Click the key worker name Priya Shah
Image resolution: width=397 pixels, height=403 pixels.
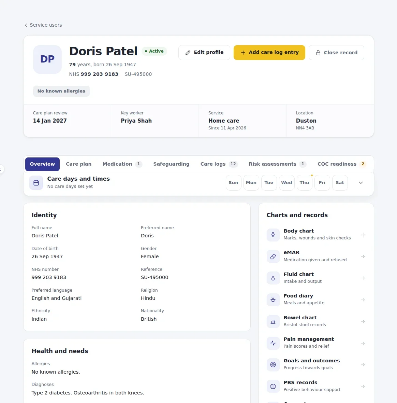(136, 121)
